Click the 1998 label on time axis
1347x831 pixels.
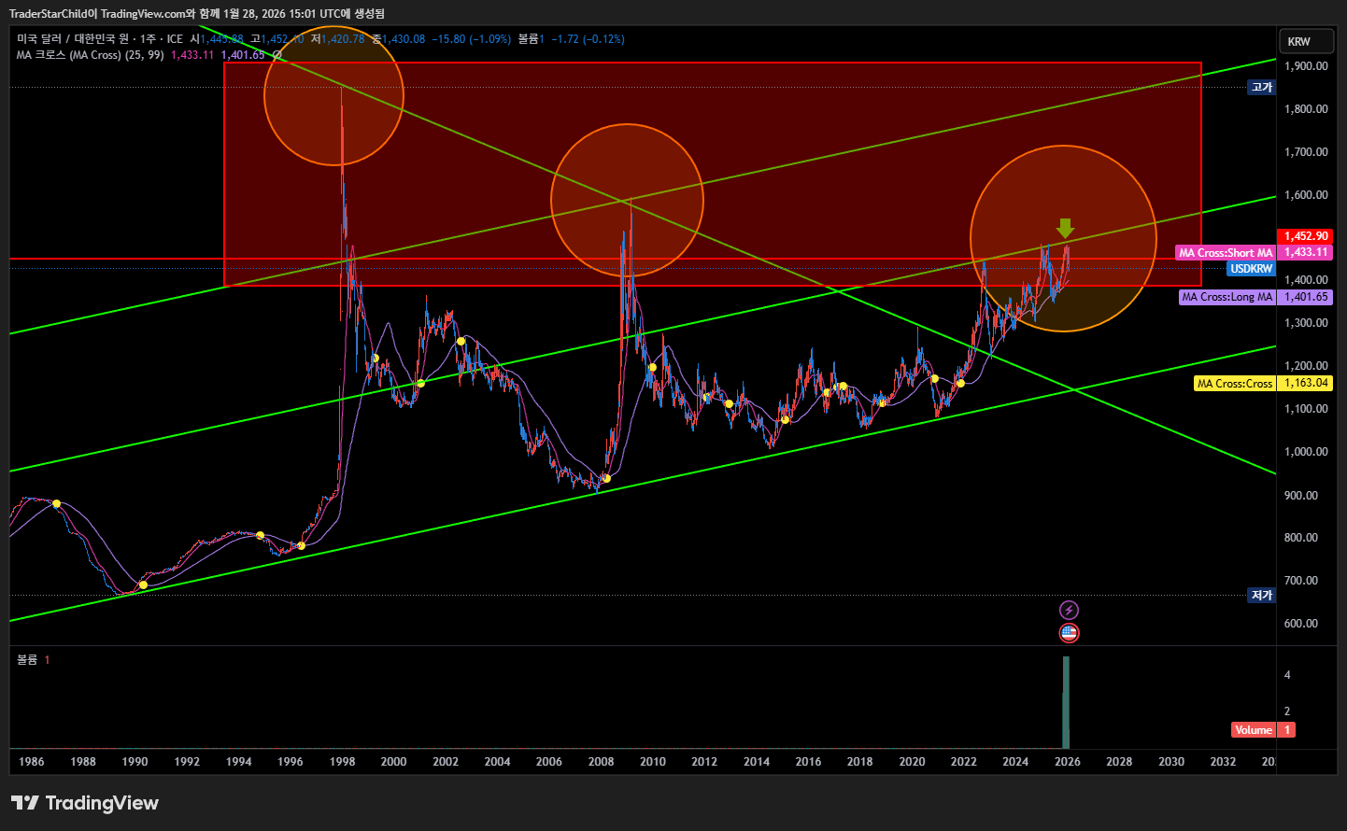(x=342, y=762)
